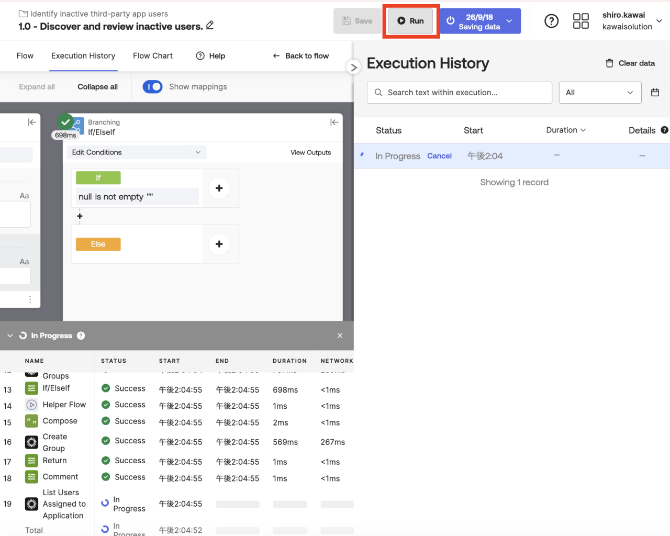The image size is (670, 536).
Task: Collapse the Execution History panel arrow
Action: coord(354,67)
